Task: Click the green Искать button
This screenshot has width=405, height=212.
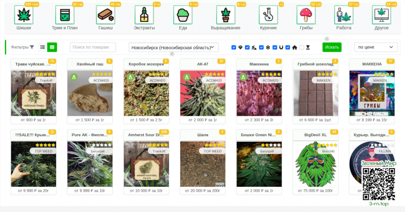Action: click(332, 47)
